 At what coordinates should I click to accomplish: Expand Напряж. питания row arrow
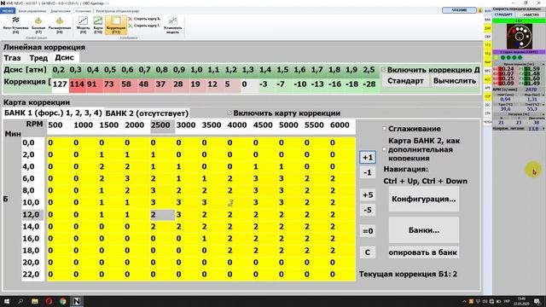pyautogui.click(x=543, y=129)
